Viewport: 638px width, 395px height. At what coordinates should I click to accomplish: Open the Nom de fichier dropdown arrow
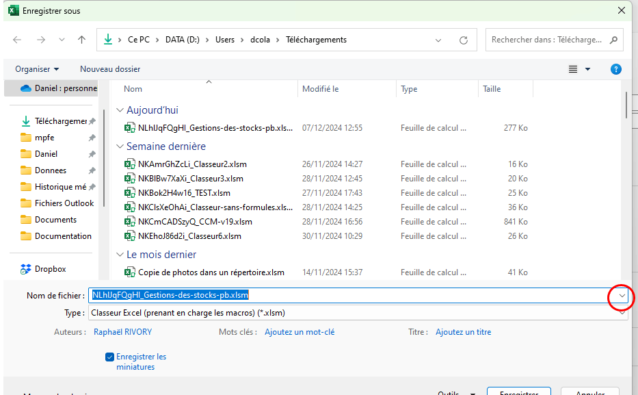[x=622, y=296]
